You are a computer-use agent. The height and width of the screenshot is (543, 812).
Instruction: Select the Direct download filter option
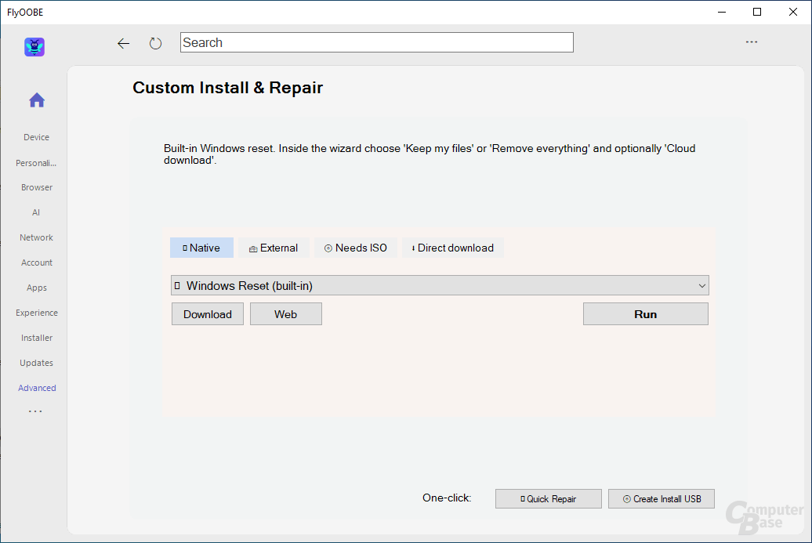point(453,248)
